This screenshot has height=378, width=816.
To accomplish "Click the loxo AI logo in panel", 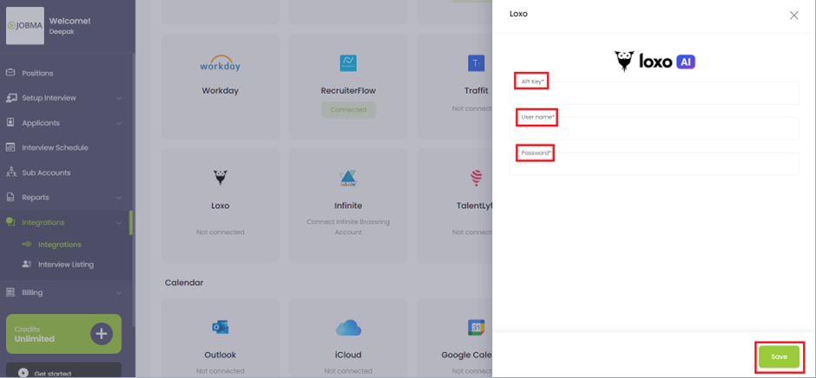I will tap(655, 62).
